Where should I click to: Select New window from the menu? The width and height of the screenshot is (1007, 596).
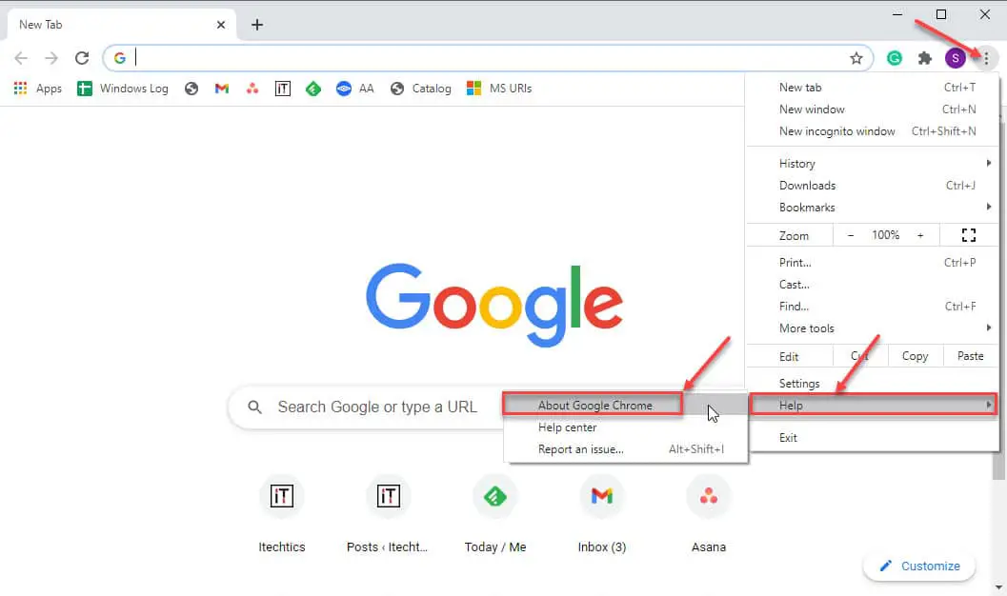873,109
